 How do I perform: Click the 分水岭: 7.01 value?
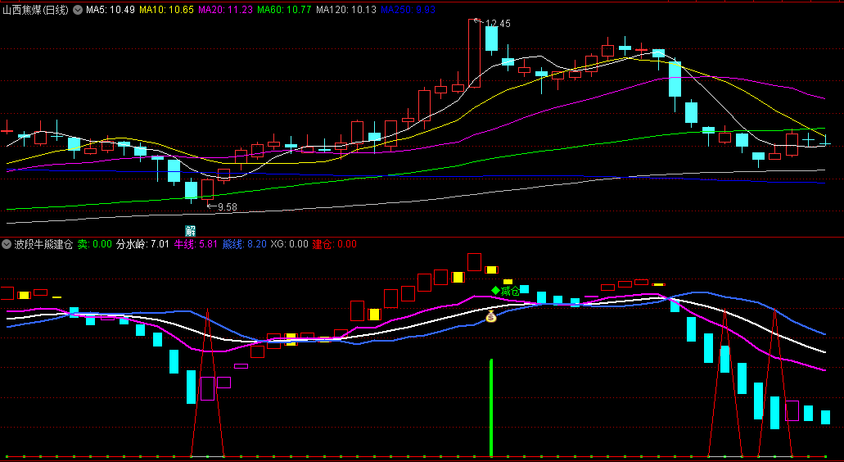pos(142,244)
